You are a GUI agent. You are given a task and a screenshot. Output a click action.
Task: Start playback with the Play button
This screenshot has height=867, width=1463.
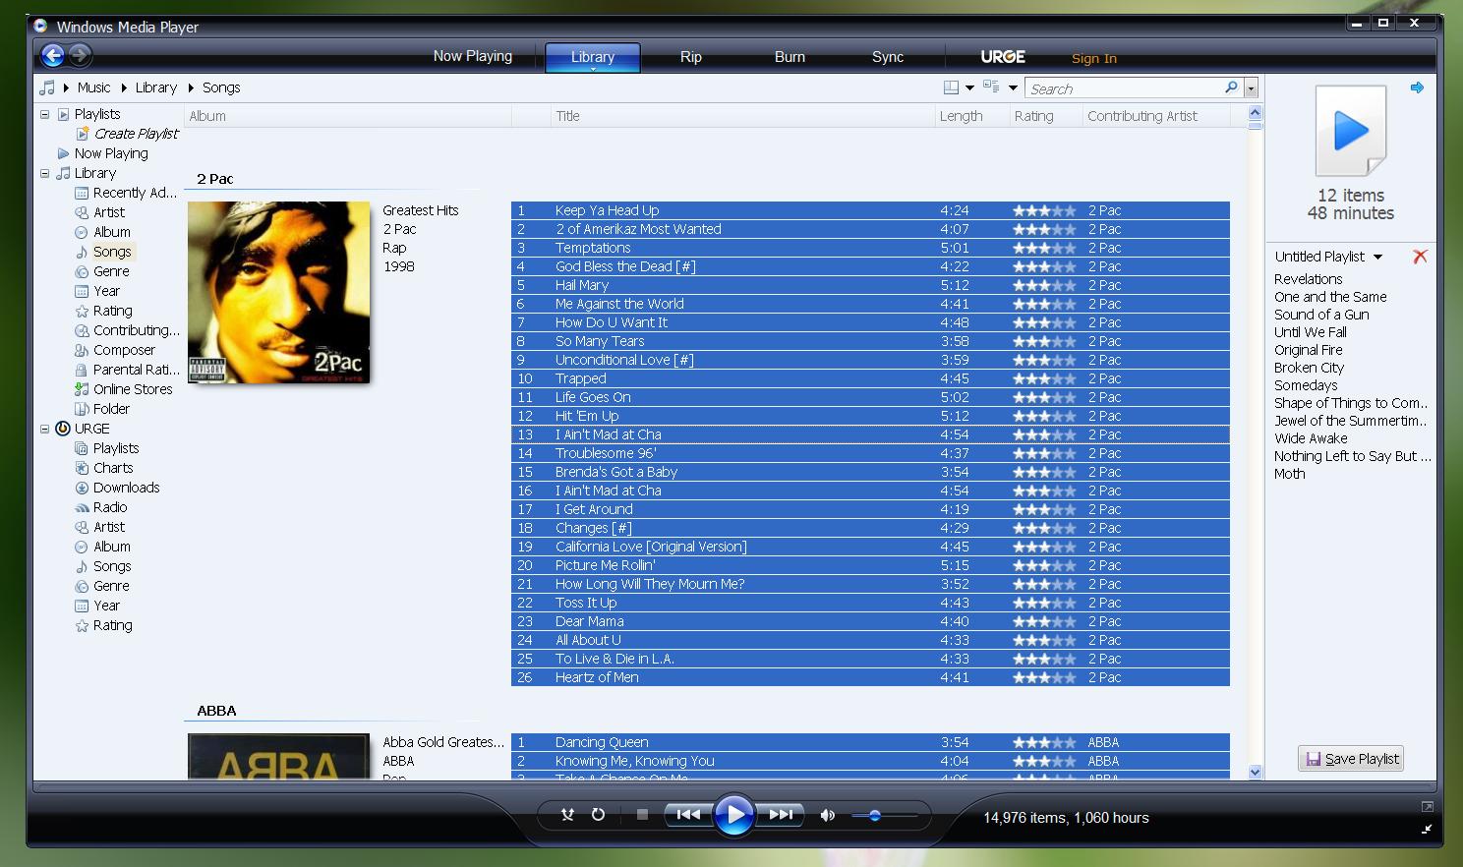tap(733, 815)
